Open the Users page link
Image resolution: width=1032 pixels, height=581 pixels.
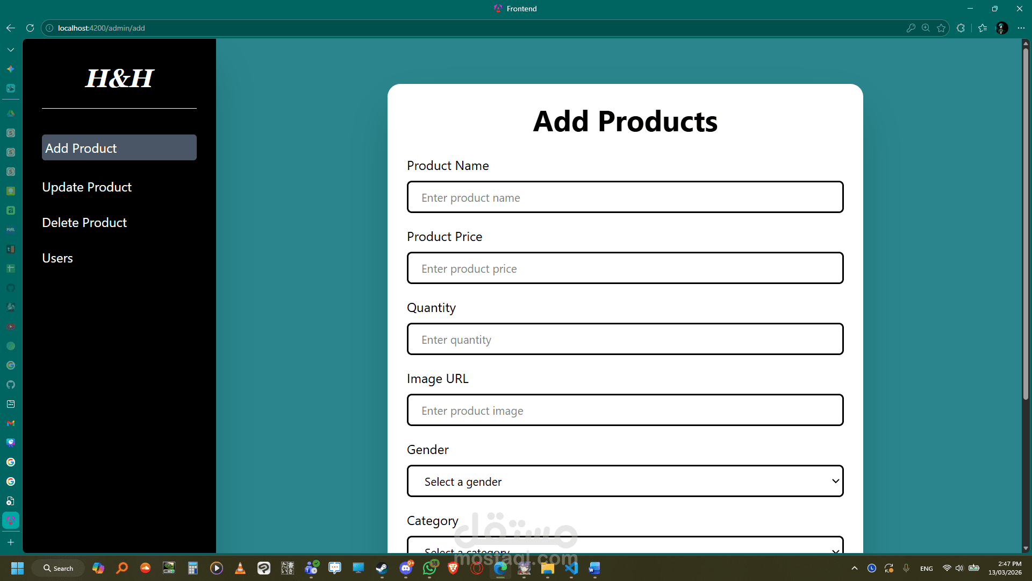[x=58, y=258]
